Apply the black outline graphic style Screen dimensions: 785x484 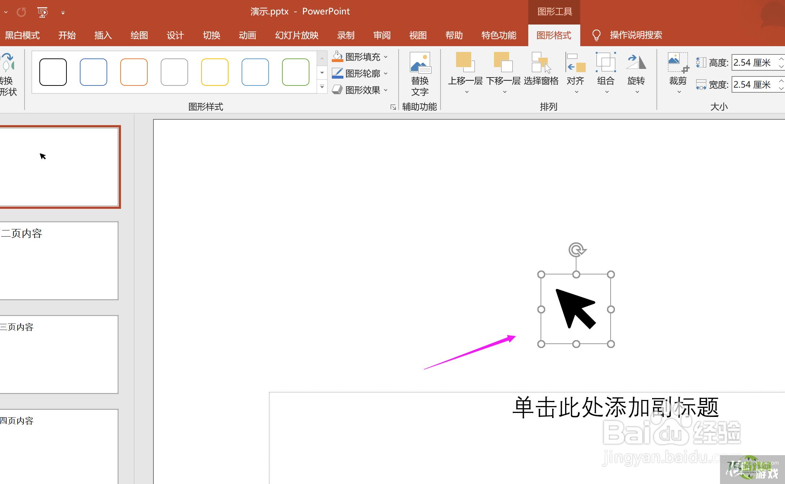point(53,72)
